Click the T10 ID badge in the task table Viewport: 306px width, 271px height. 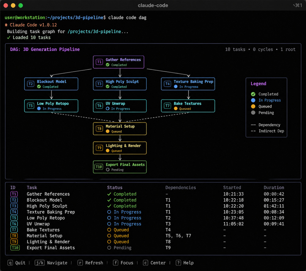15,247
